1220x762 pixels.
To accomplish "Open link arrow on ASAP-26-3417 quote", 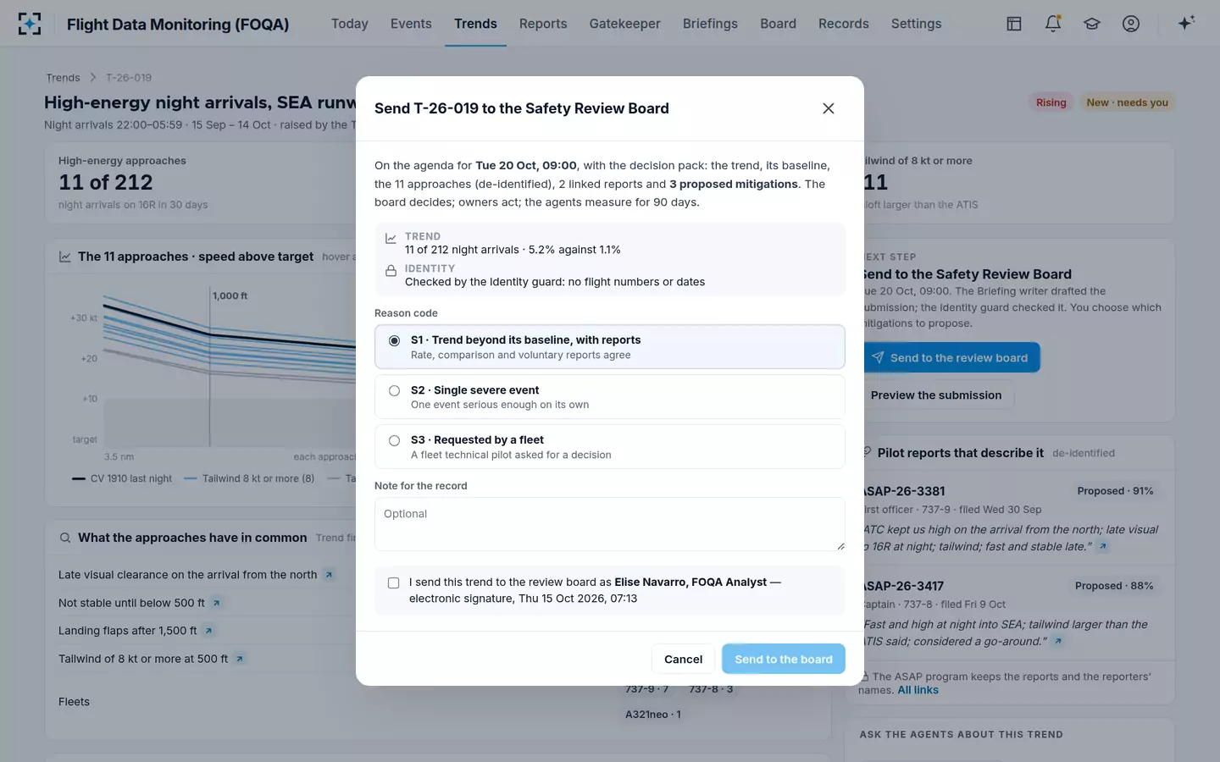I will click(x=1058, y=642).
